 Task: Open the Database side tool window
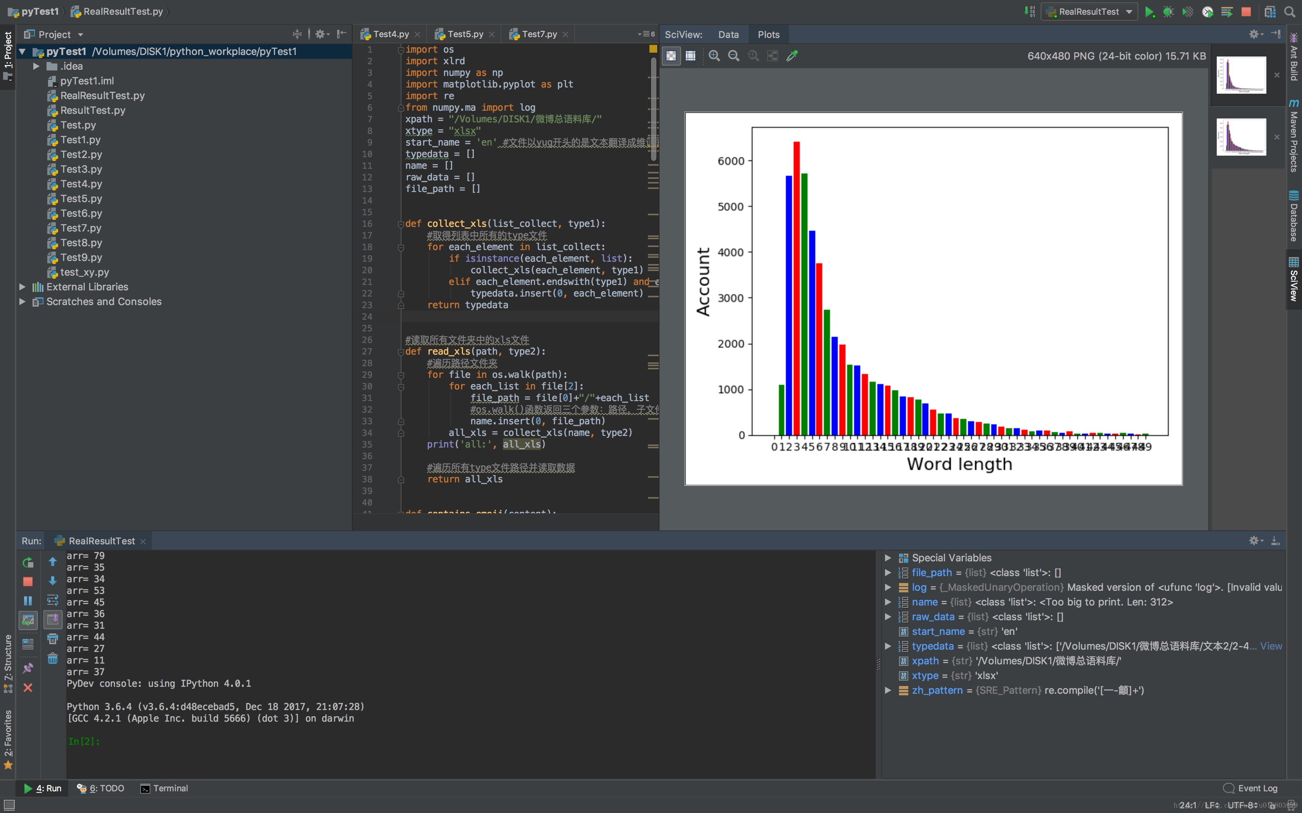(1293, 216)
